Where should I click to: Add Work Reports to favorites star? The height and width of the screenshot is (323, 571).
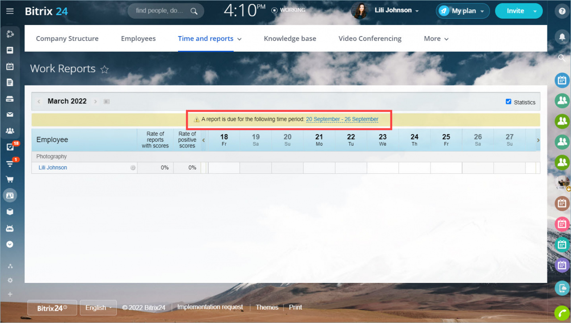pyautogui.click(x=104, y=70)
